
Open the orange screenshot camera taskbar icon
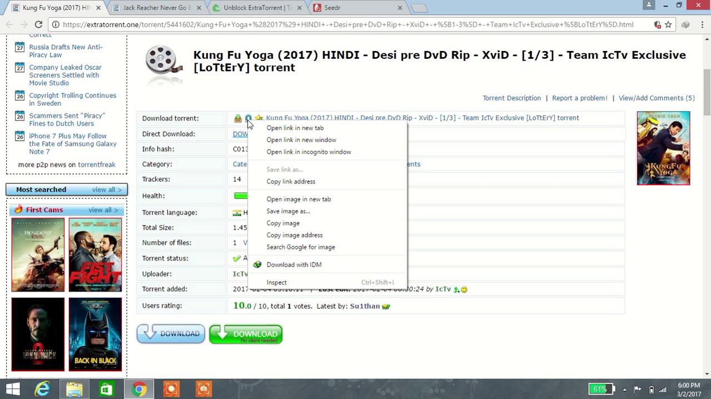[203, 389]
